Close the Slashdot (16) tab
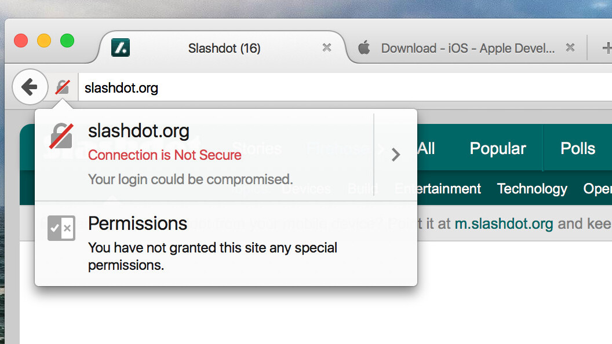 [x=327, y=48]
